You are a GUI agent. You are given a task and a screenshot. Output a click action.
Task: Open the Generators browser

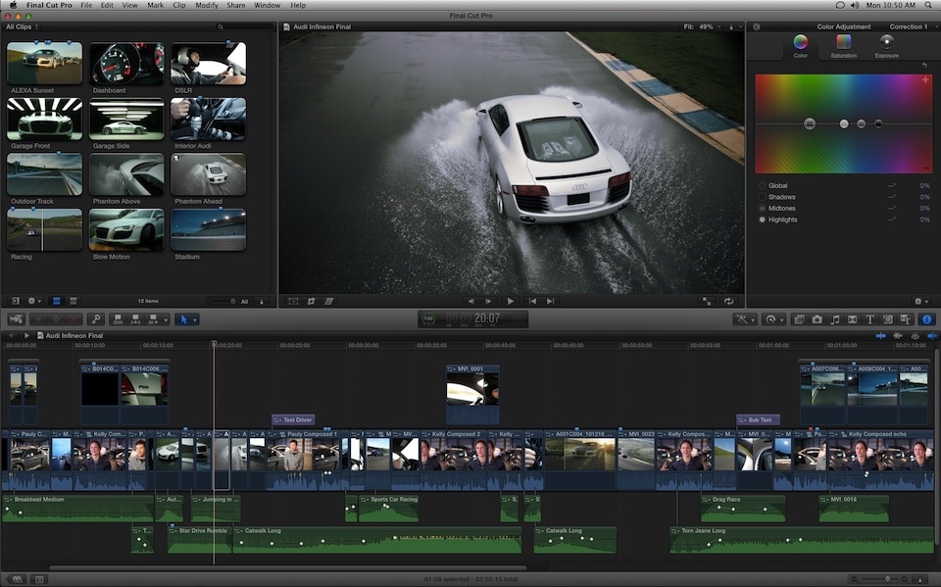(887, 318)
